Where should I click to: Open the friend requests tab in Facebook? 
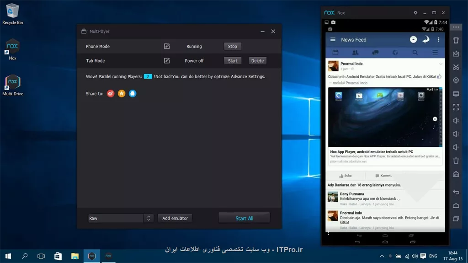coord(355,53)
